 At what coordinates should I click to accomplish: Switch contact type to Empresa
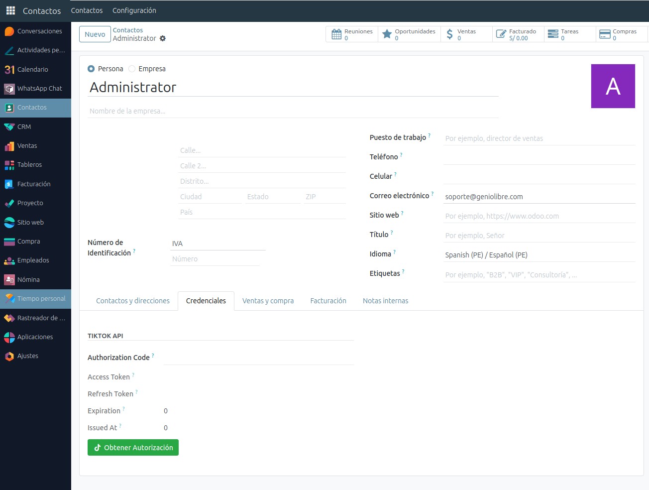tap(131, 69)
